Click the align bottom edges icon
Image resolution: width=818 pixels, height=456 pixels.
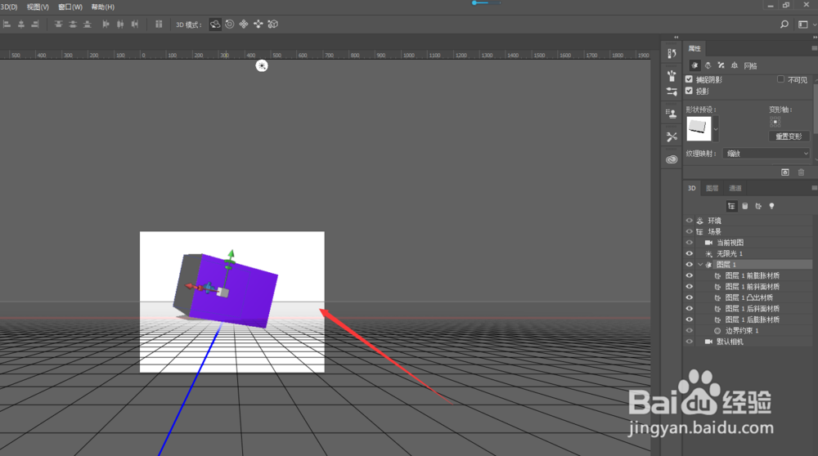tap(88, 25)
